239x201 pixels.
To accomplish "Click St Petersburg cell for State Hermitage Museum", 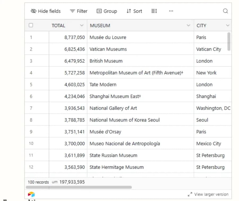I will click(x=213, y=167).
